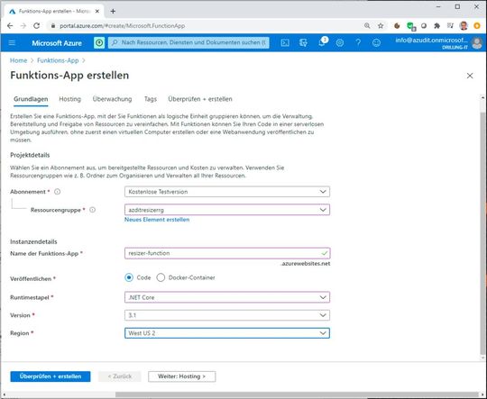
Task: Click the Funktions-App breadcrumb link
Action: (58, 60)
